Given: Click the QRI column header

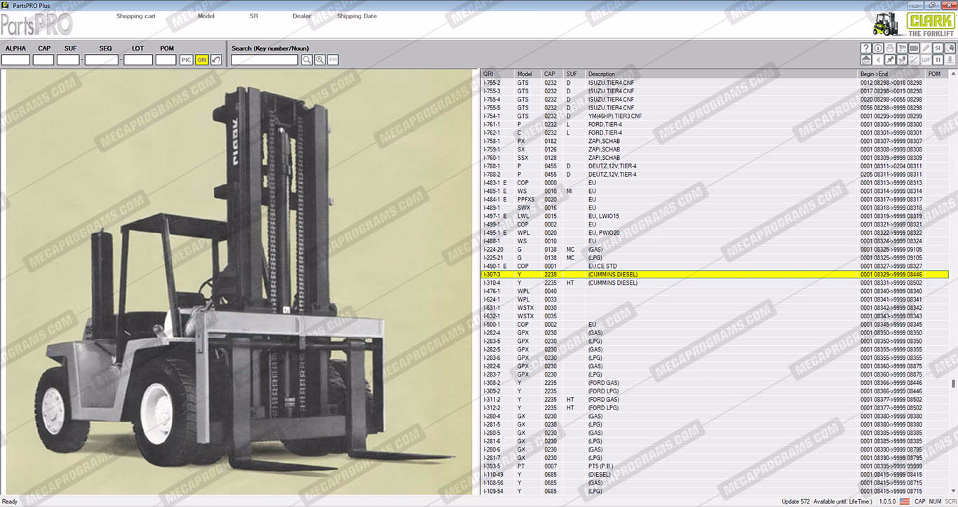Looking at the screenshot, I should pyautogui.click(x=498, y=74).
